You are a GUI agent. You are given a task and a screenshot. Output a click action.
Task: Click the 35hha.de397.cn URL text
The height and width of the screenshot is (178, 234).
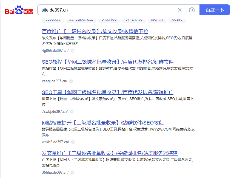[55, 173]
